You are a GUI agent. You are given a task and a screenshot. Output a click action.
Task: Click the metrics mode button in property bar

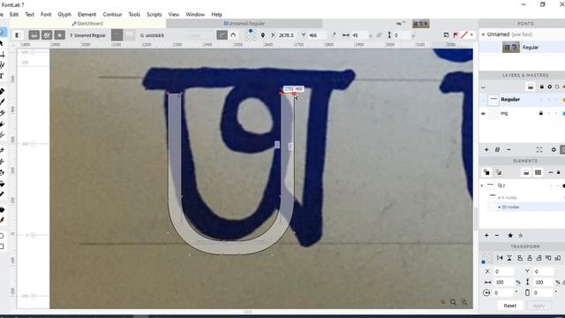[34, 35]
